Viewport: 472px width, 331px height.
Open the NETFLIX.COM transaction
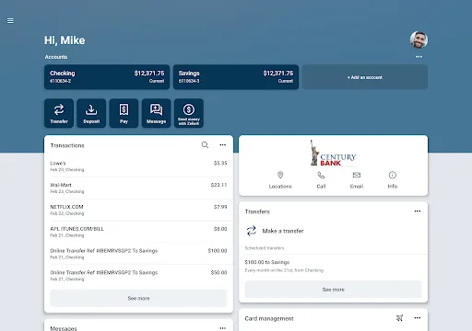click(138, 210)
